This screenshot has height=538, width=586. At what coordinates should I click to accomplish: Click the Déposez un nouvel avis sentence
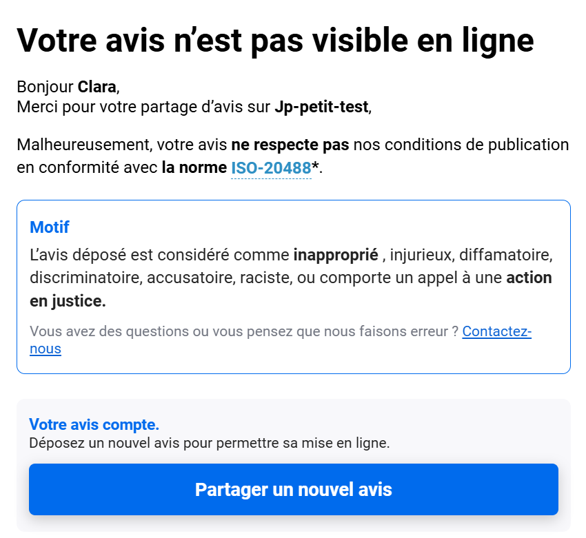click(209, 443)
